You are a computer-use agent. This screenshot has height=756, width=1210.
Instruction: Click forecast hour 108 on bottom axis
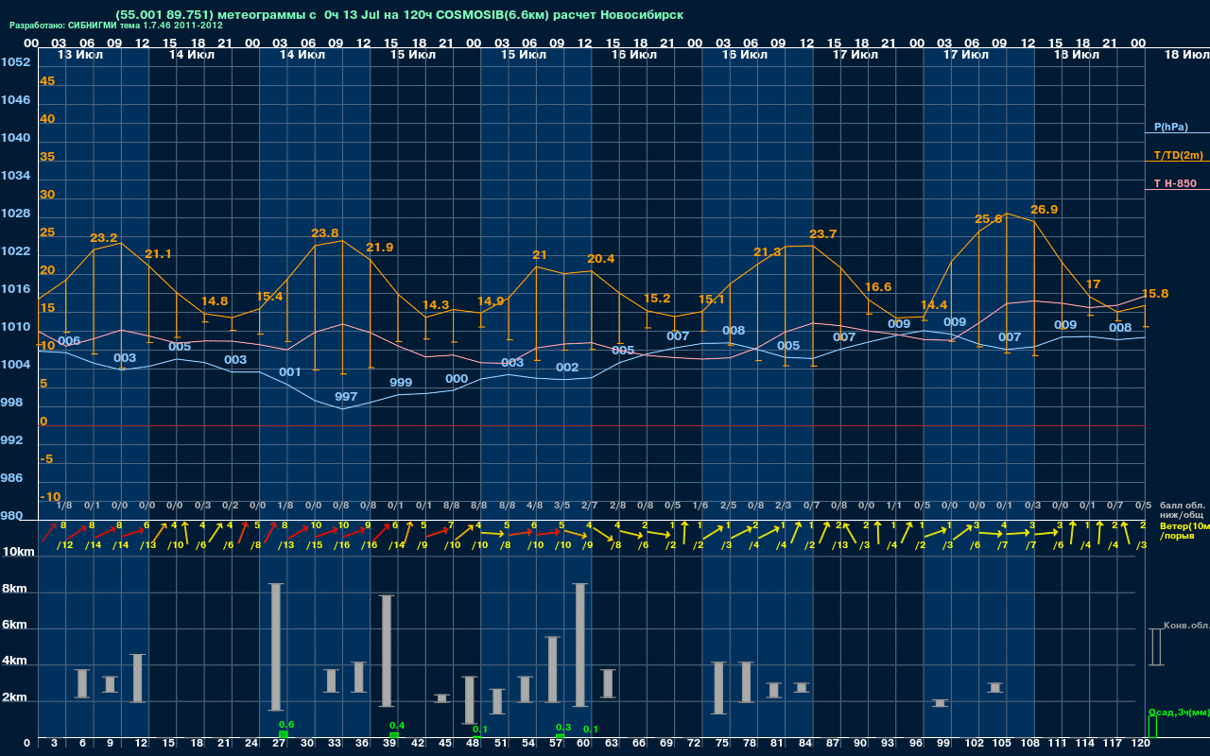click(x=1029, y=744)
